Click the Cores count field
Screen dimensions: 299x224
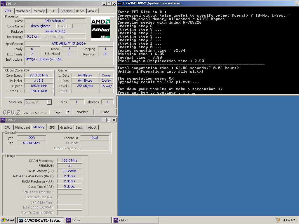(x=77, y=102)
